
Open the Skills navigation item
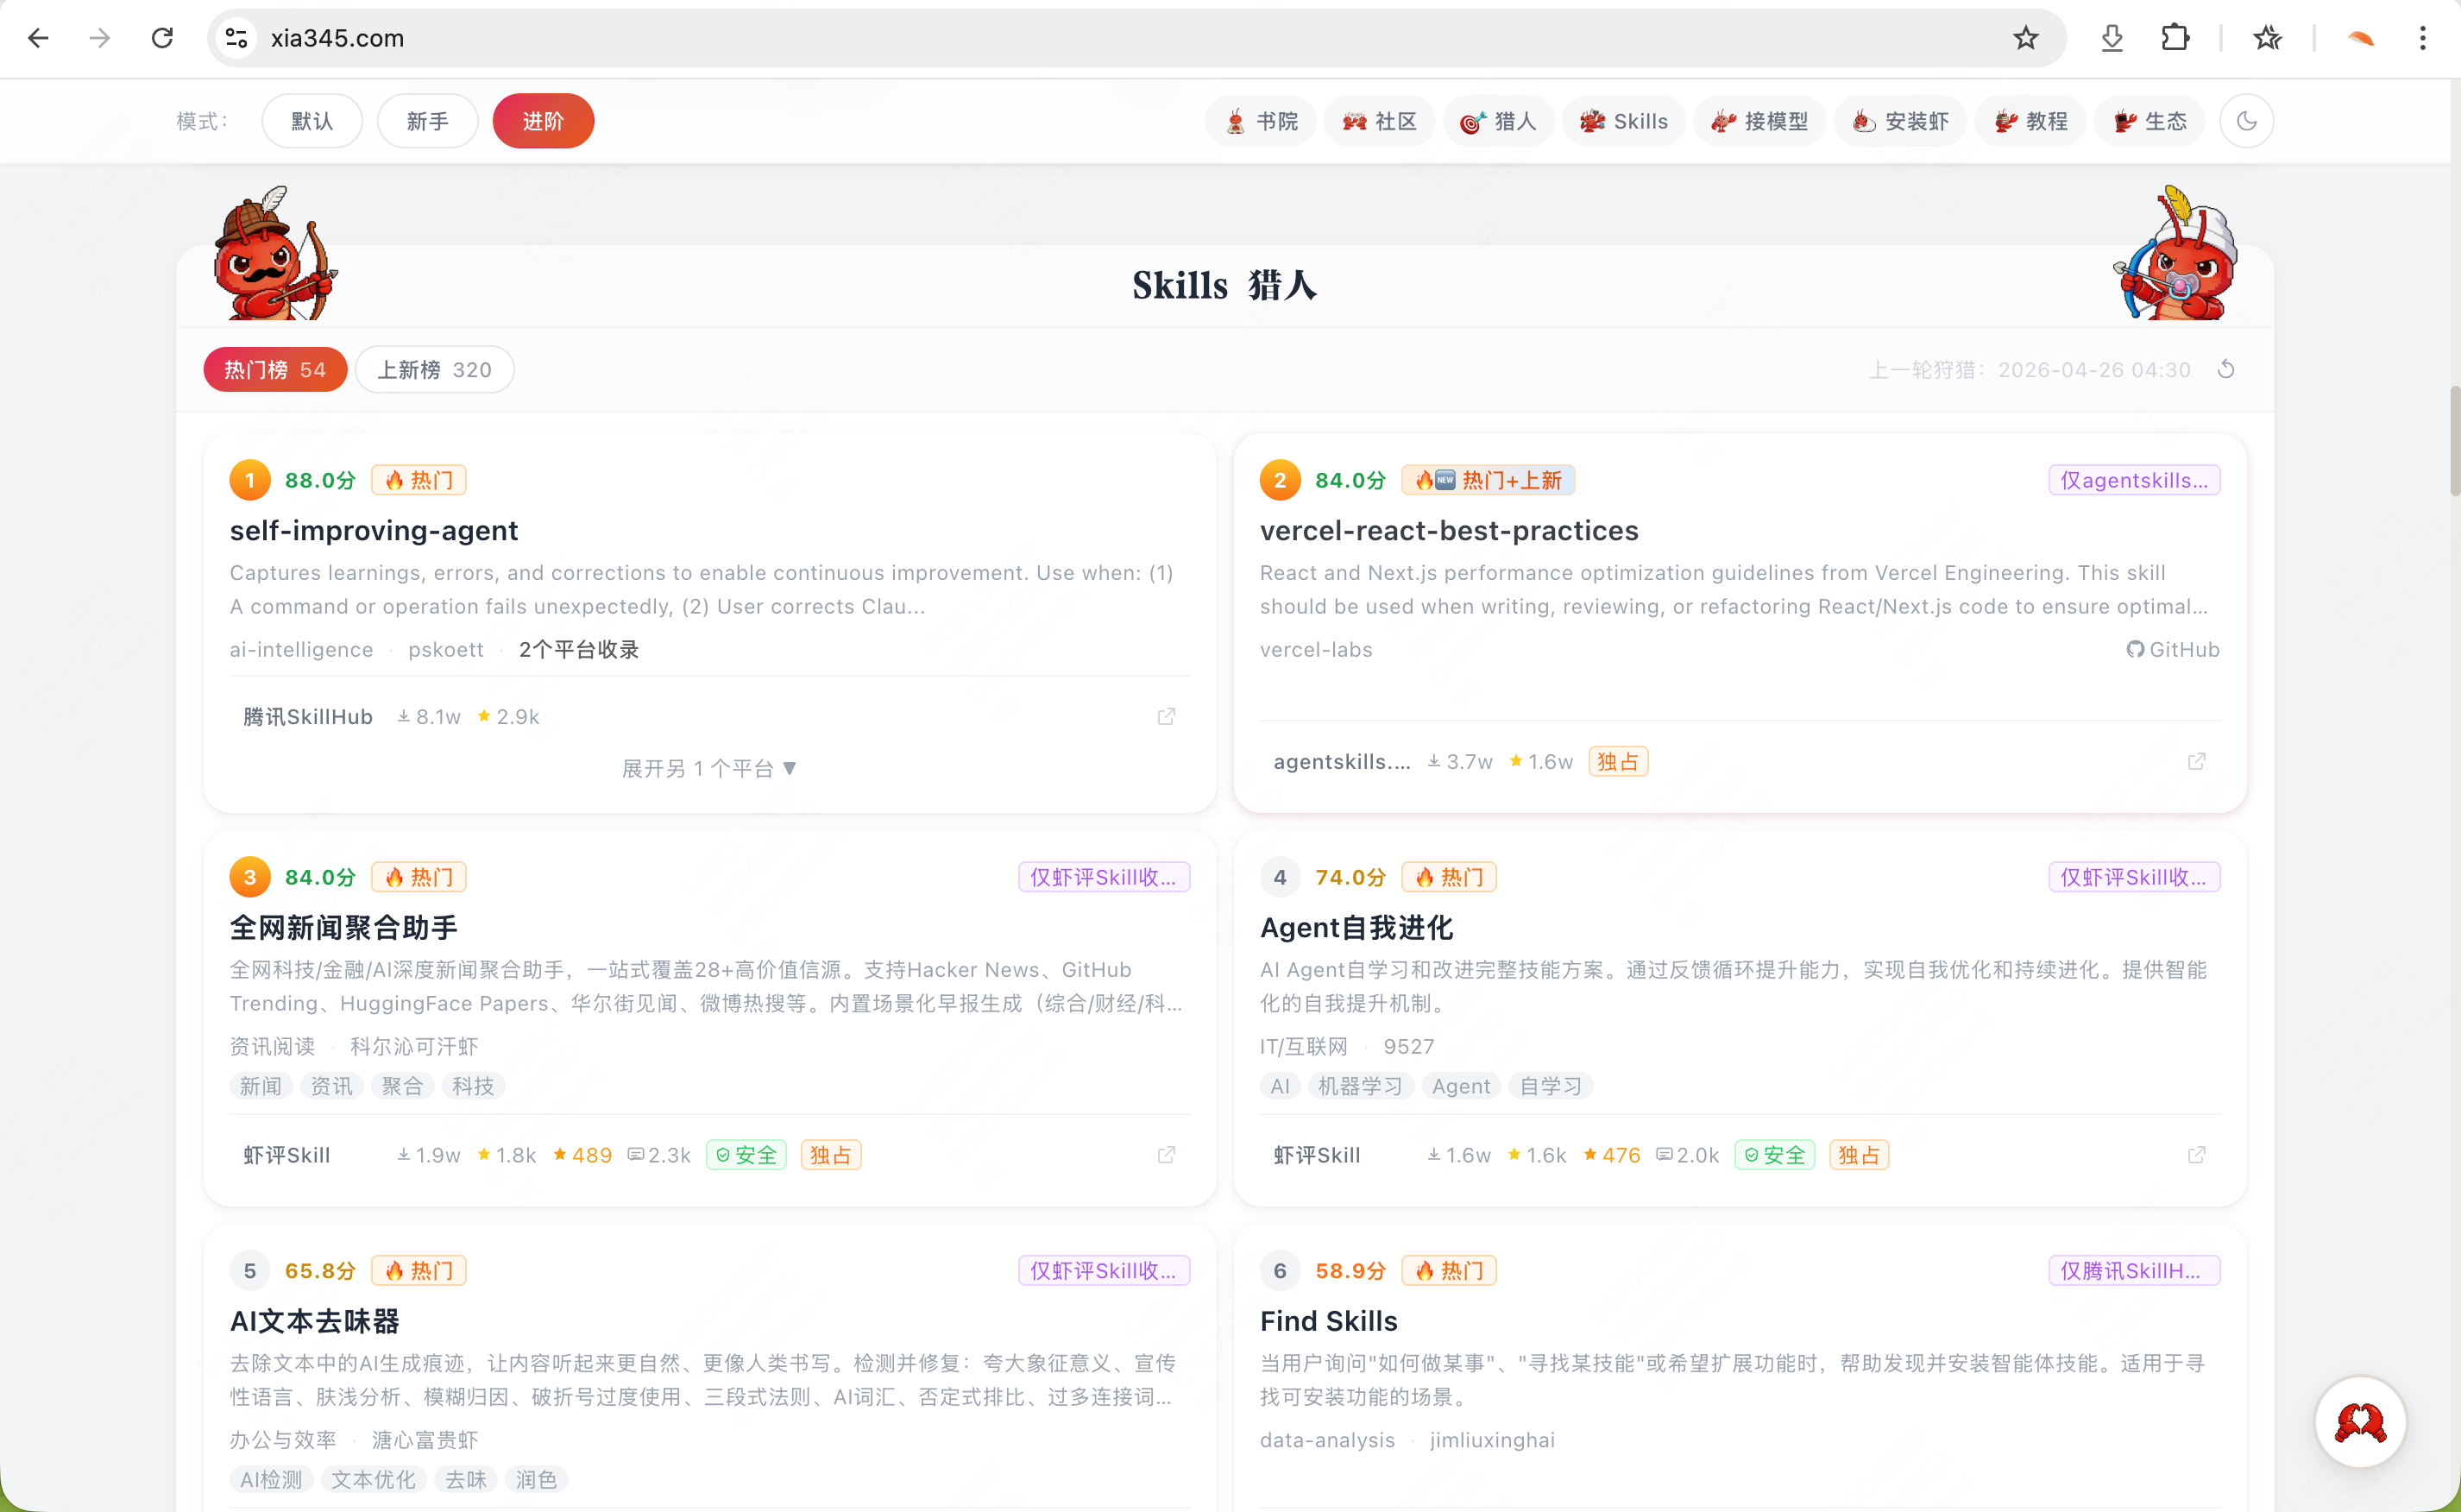[1623, 121]
